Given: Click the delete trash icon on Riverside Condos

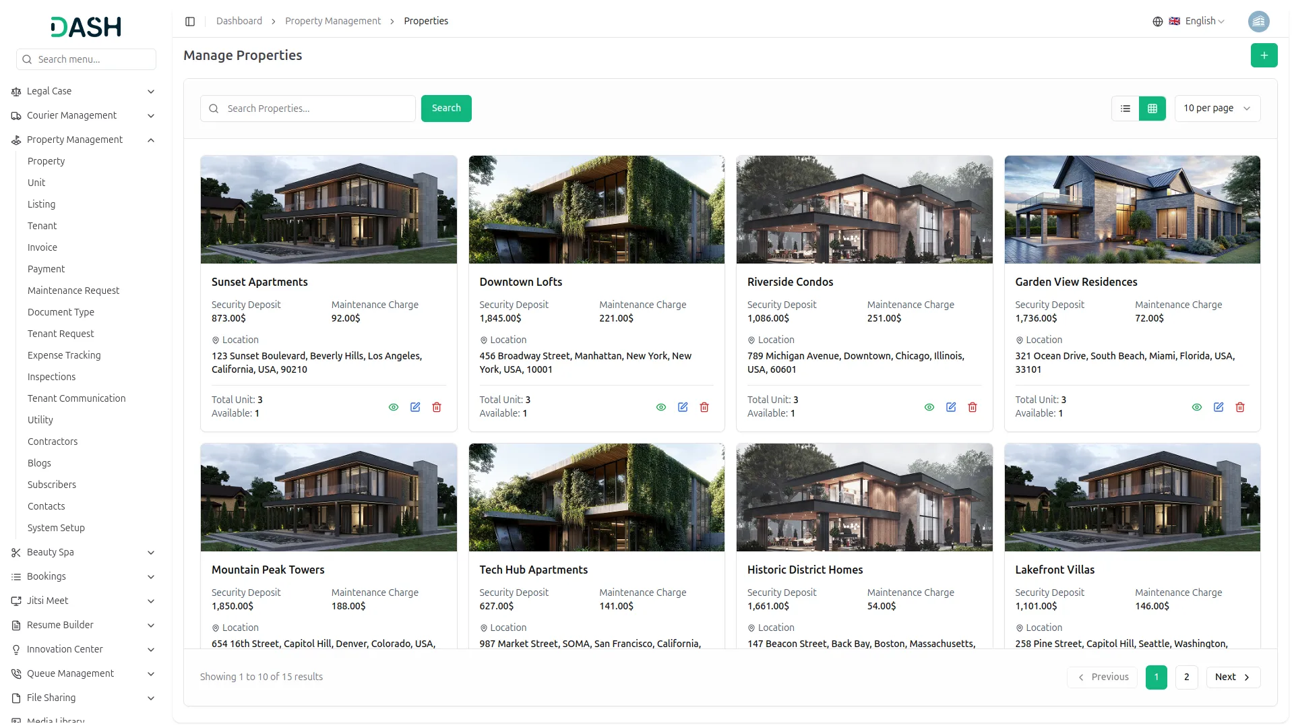Looking at the screenshot, I should point(973,407).
